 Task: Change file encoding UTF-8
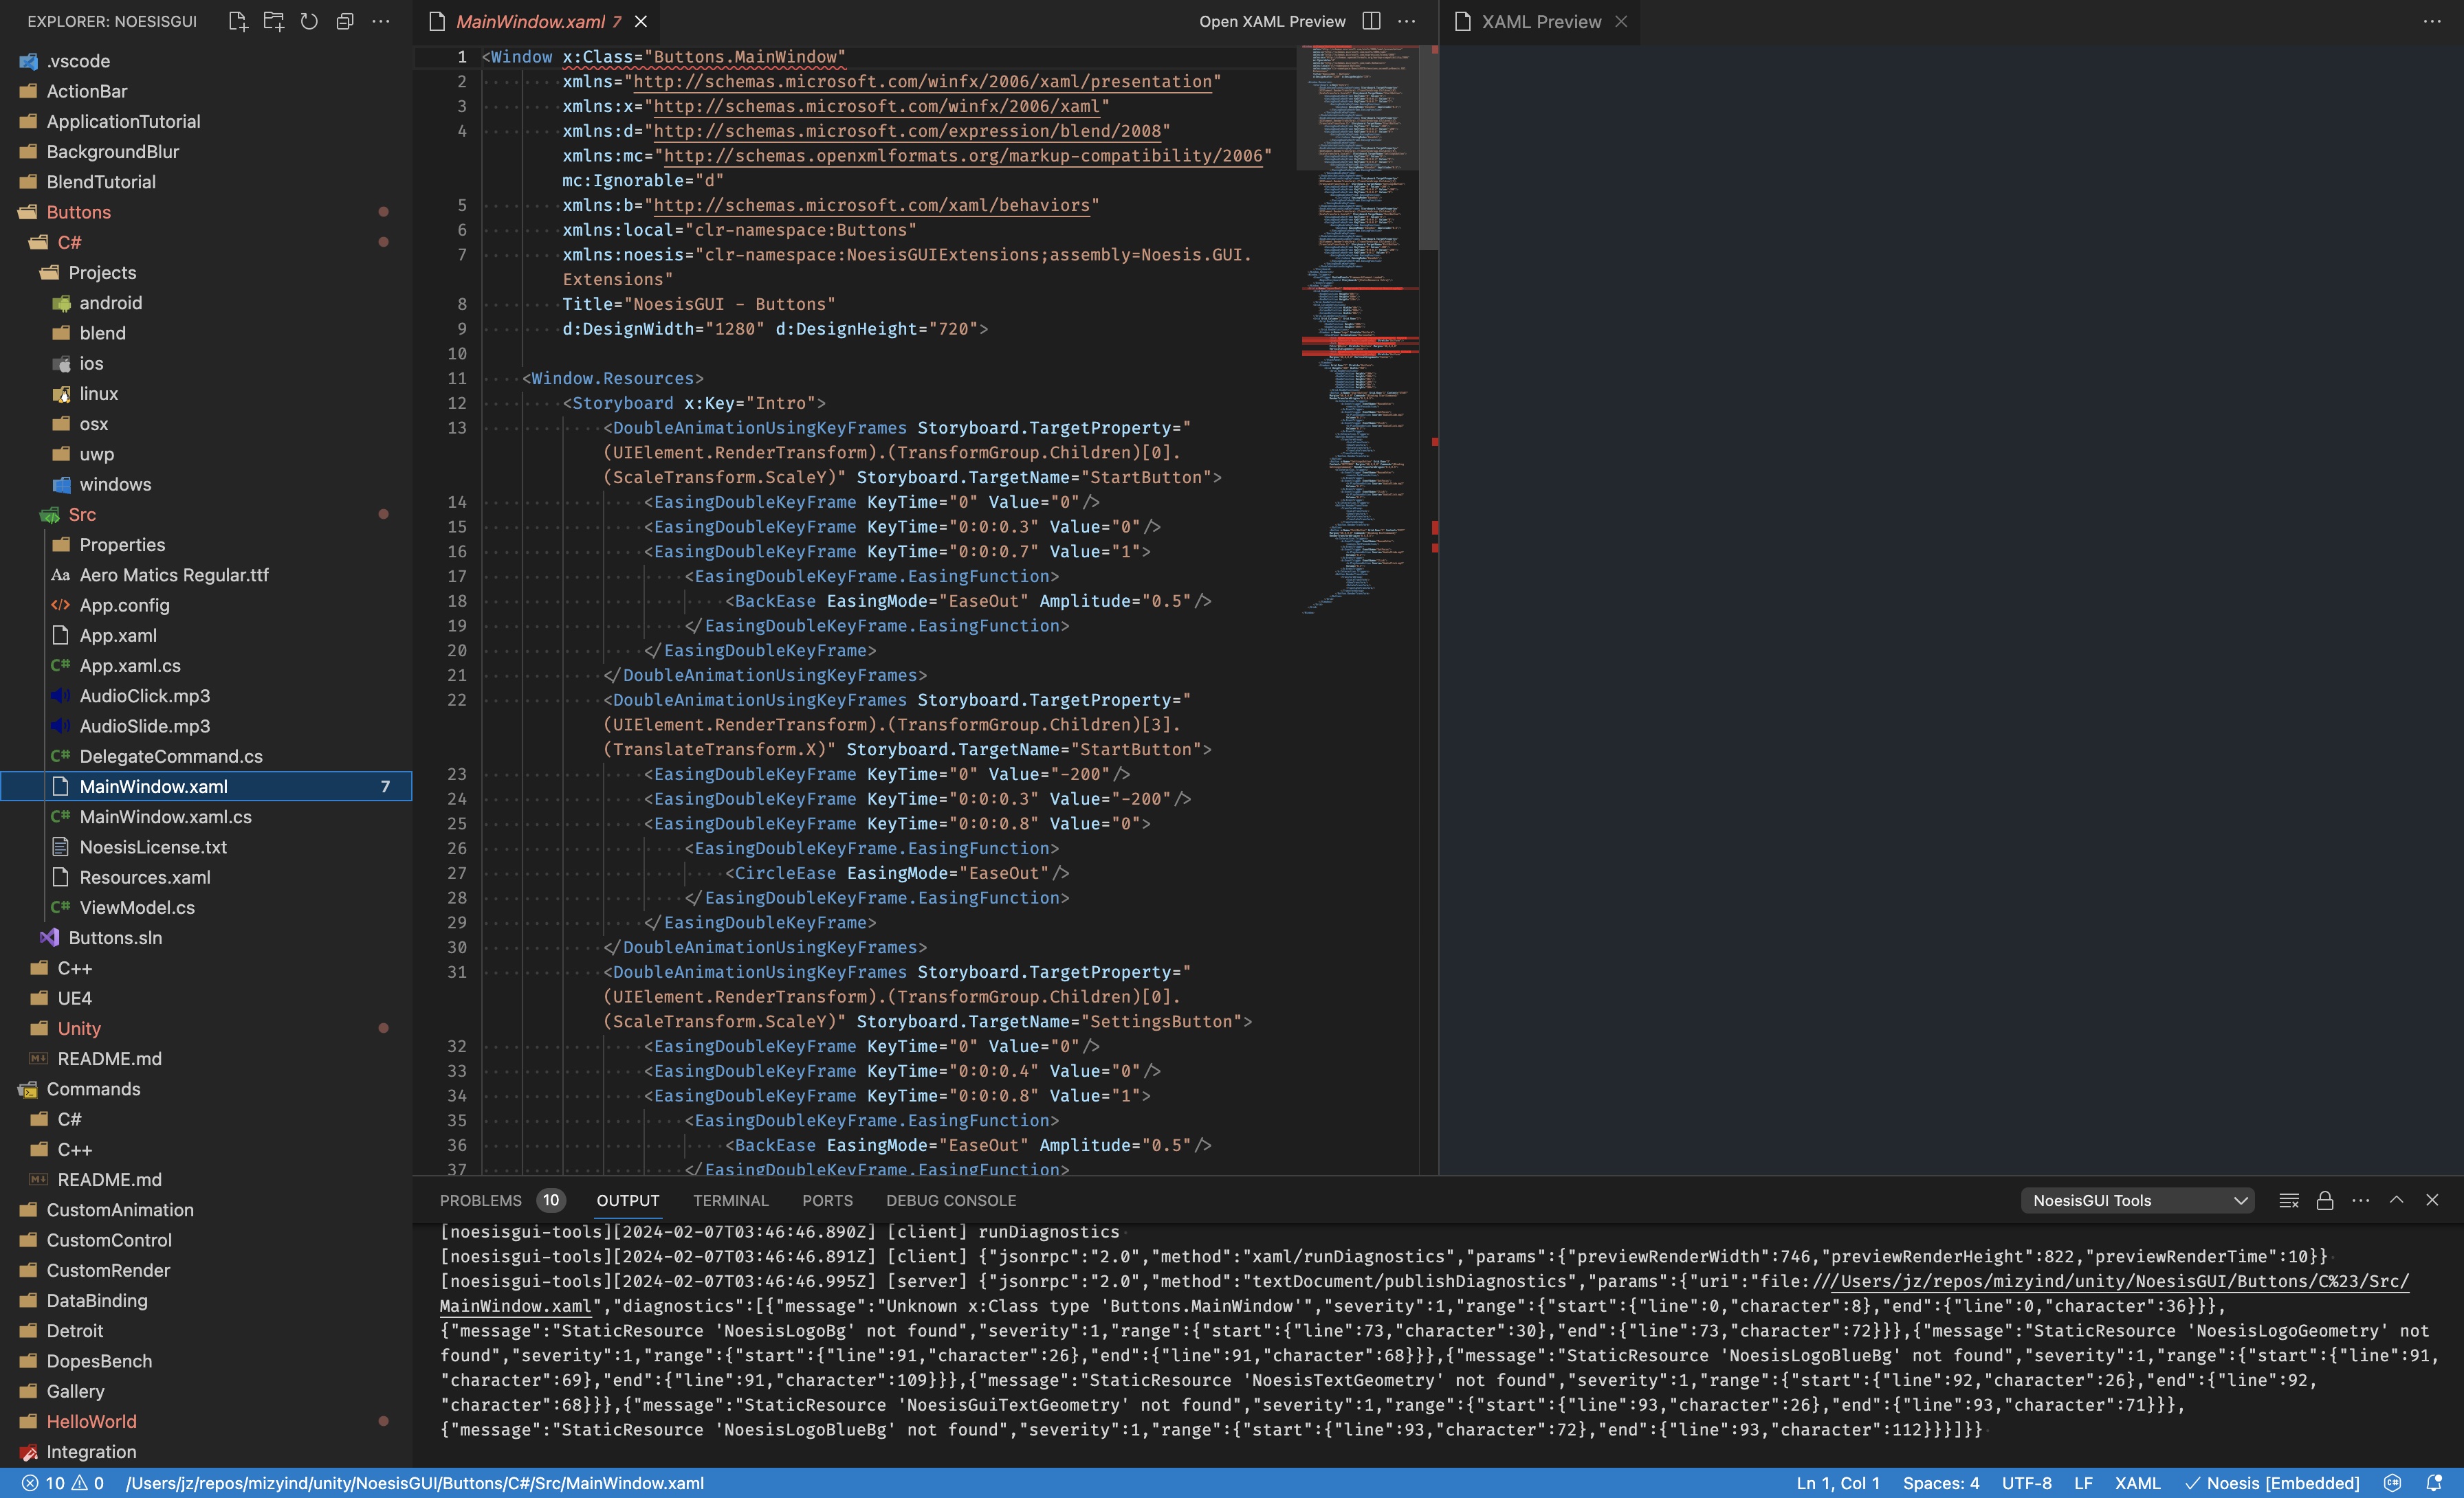tap(2027, 1483)
